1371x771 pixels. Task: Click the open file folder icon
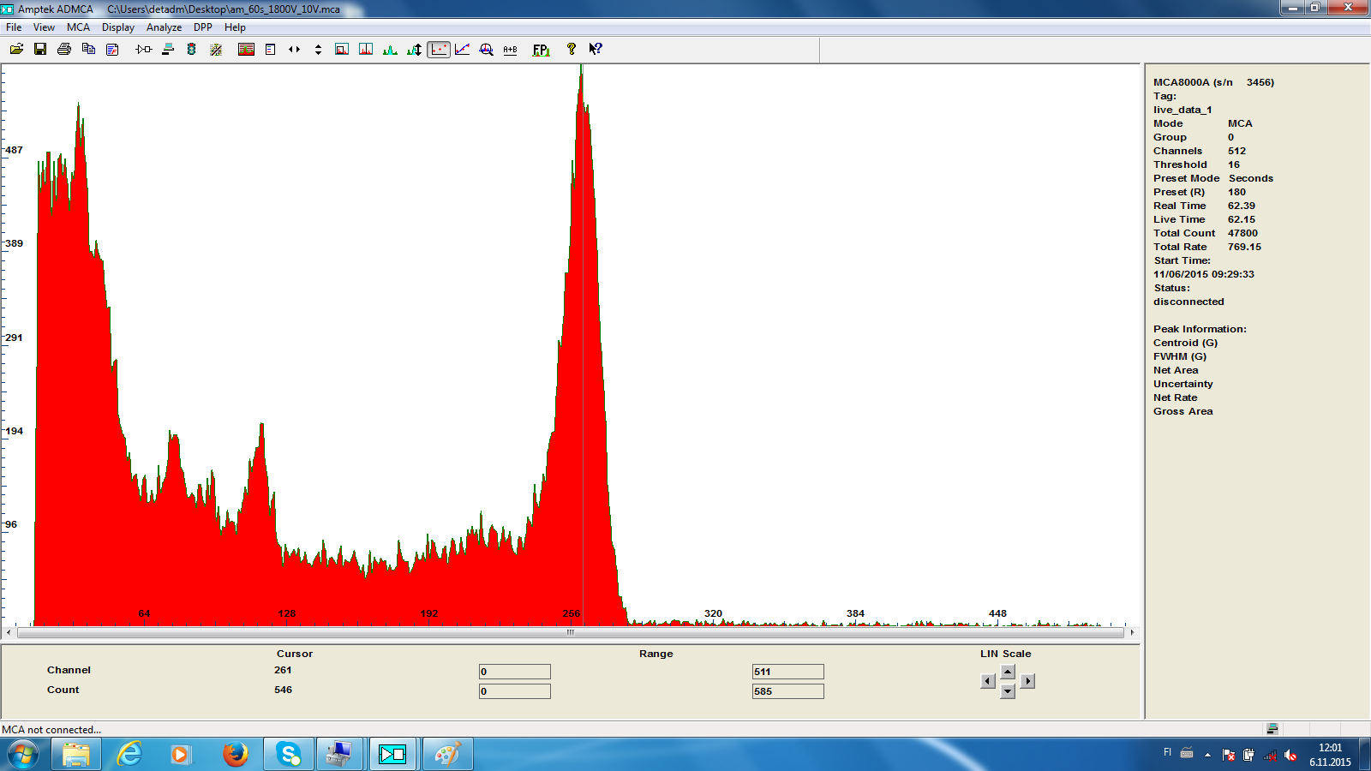tap(16, 50)
